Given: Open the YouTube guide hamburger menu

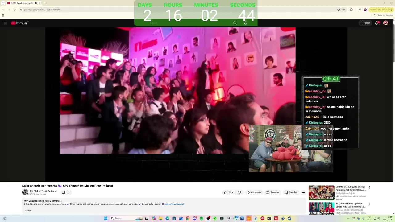Looking at the screenshot, I should 5,23.
